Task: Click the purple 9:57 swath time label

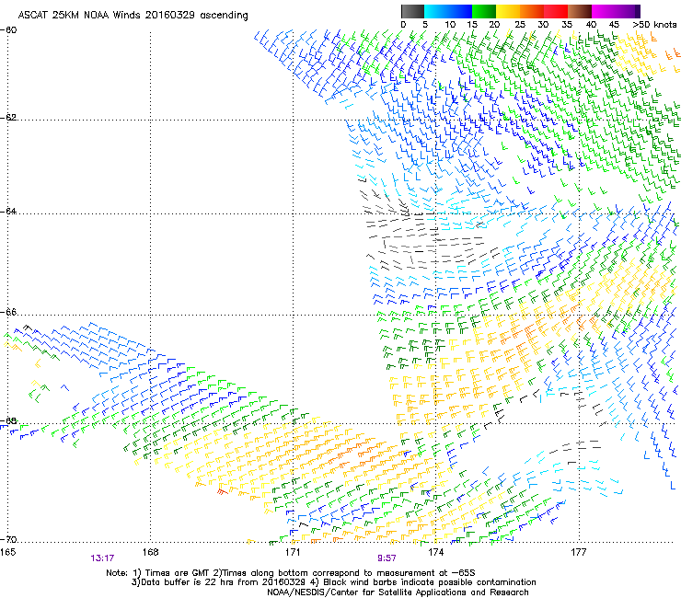Action: coord(387,558)
